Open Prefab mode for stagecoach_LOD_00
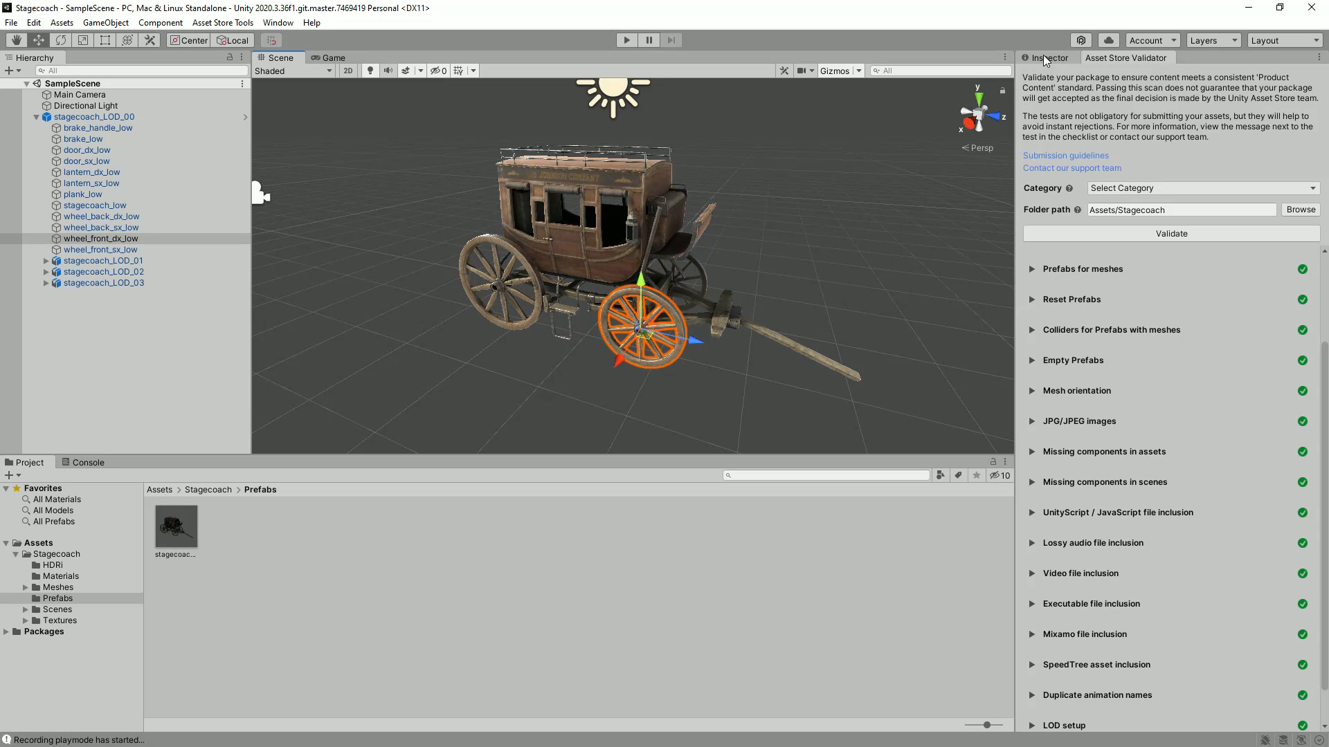 (245, 117)
